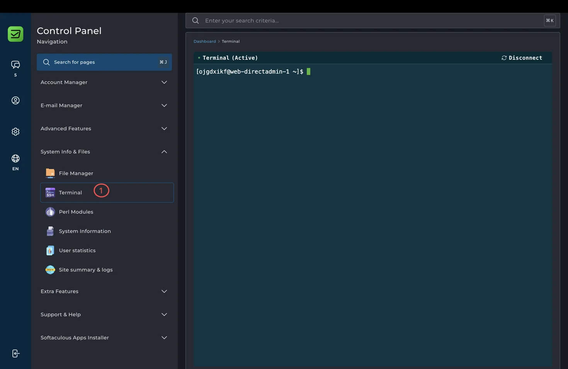568x369 pixels.
Task: Click the logout icon at sidebar bottom
Action: click(15, 354)
